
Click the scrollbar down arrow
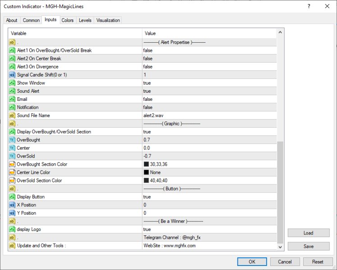tap(280, 247)
